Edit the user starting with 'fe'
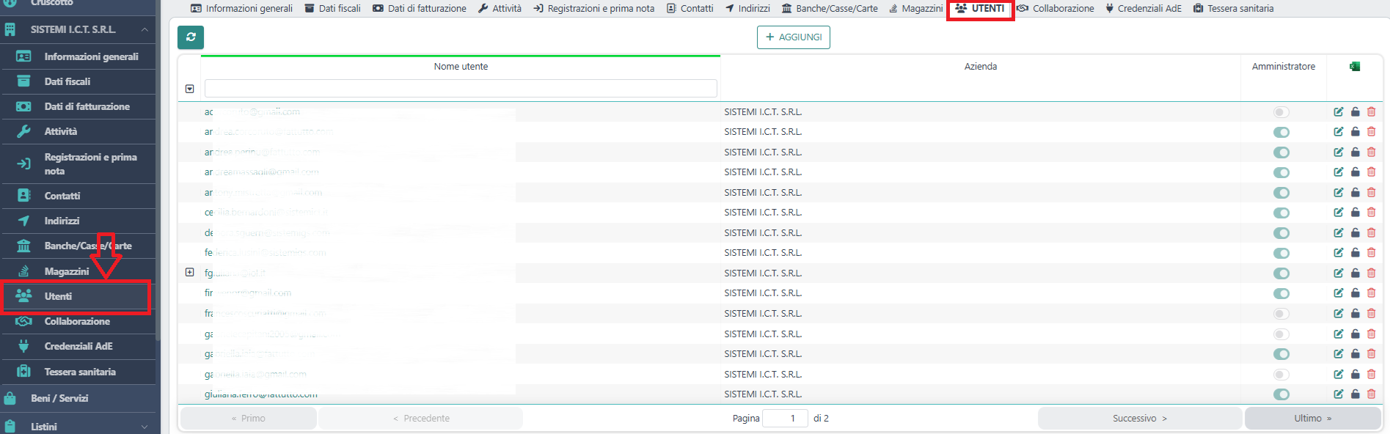 click(1339, 253)
